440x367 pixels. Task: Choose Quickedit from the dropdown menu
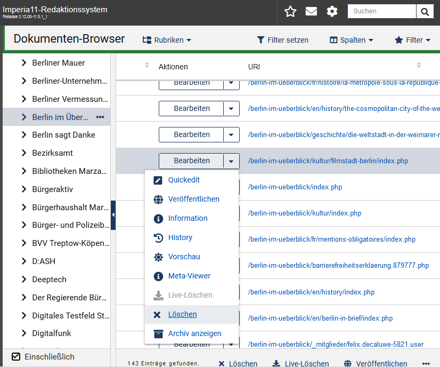[x=184, y=180]
